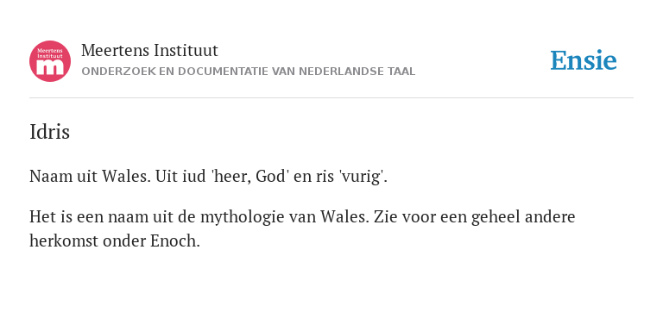Click the tagline 'Onderzoek en documentatie van Nederlandse taal'
The height and width of the screenshot is (331, 663).
click(249, 72)
